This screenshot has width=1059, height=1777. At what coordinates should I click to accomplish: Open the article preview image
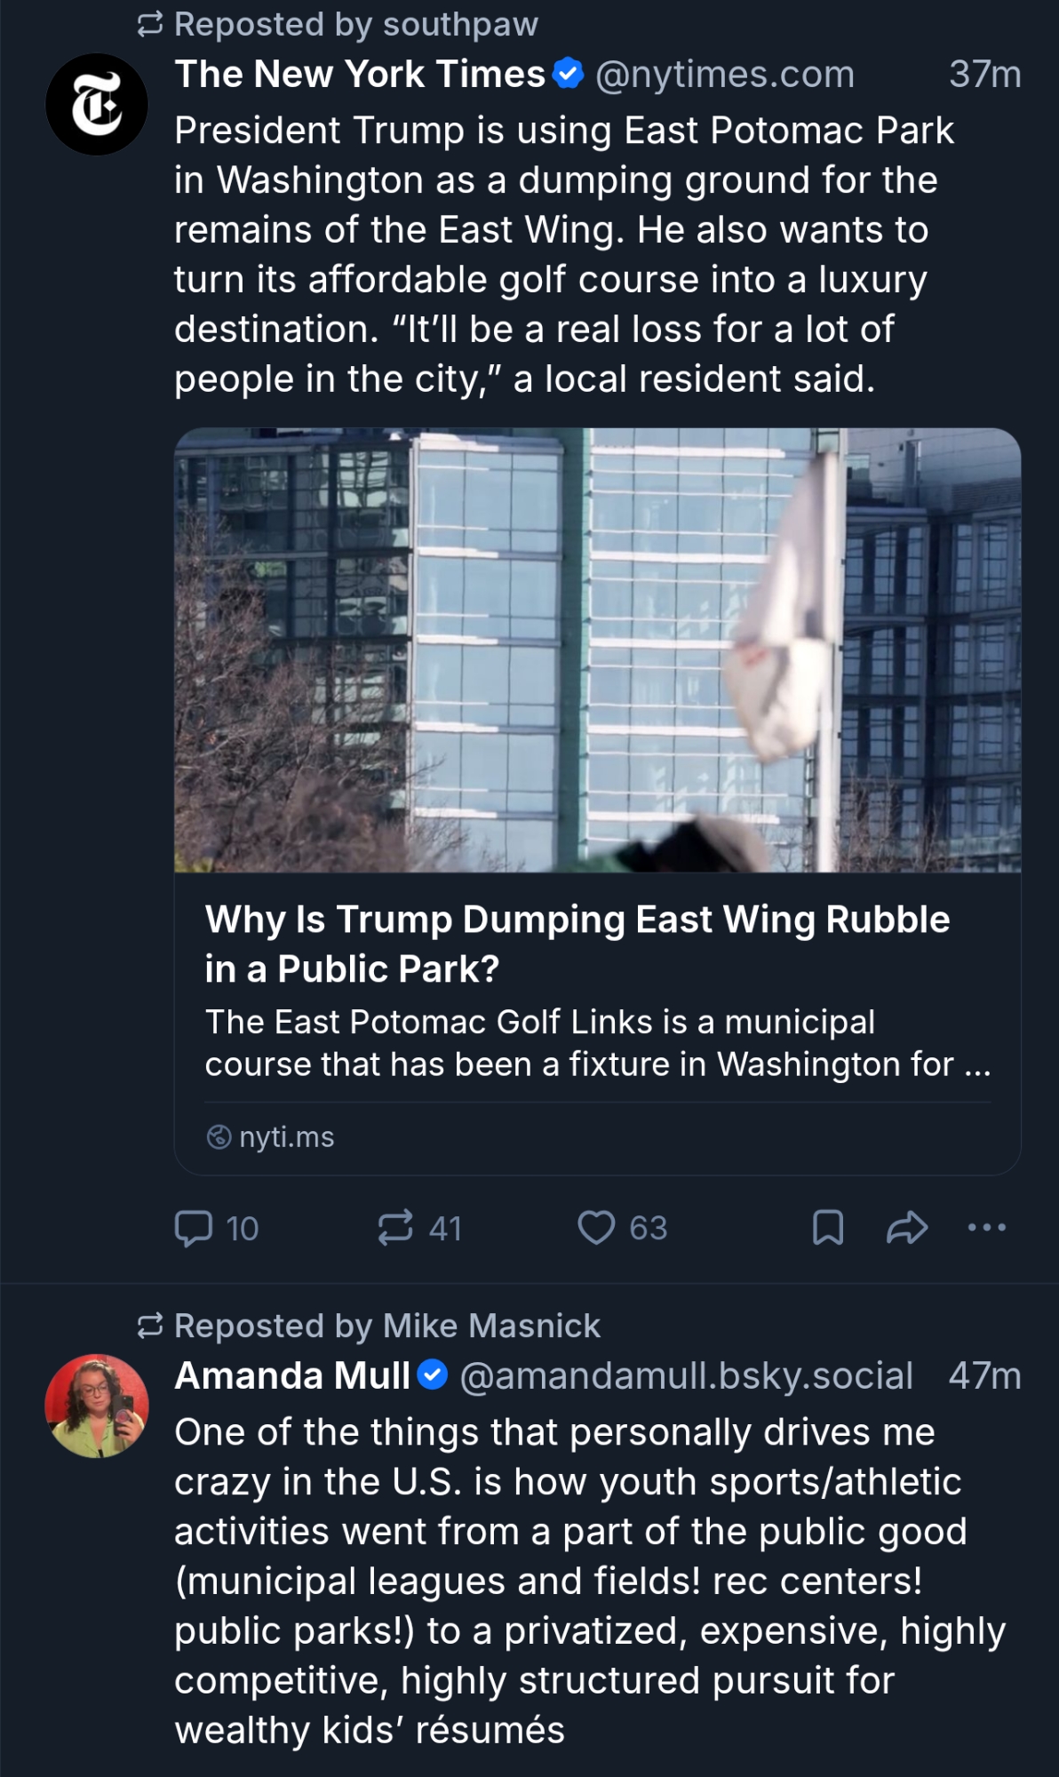point(597,649)
